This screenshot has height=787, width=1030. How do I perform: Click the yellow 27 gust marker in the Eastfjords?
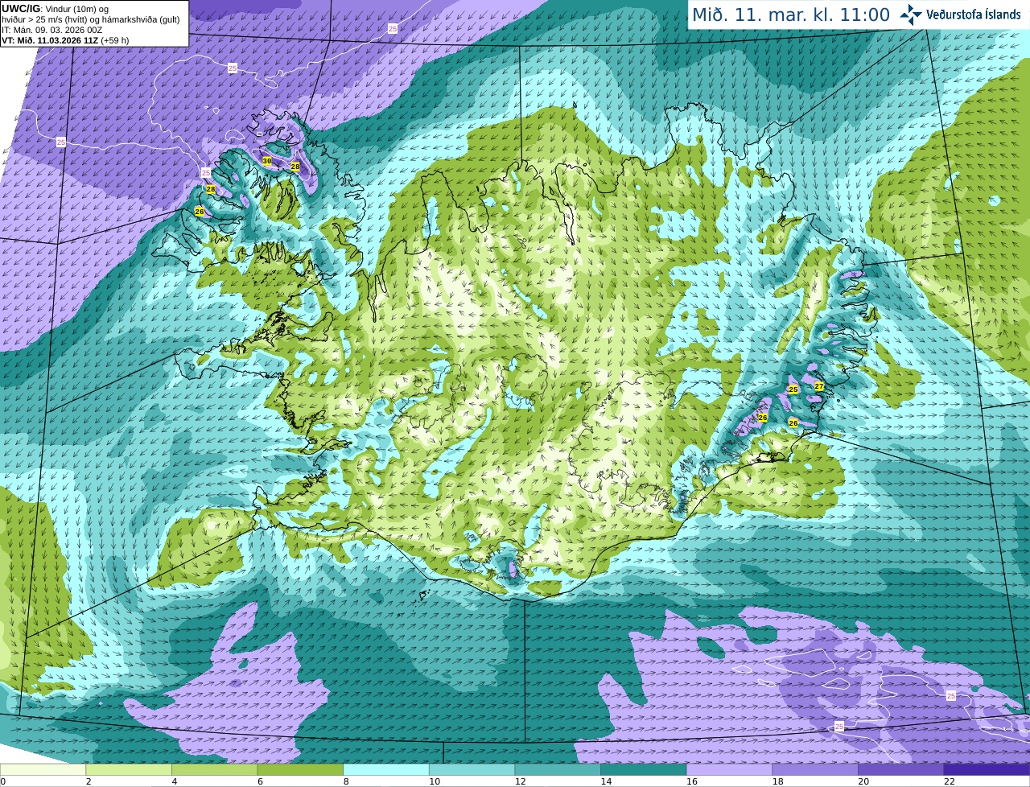point(819,386)
